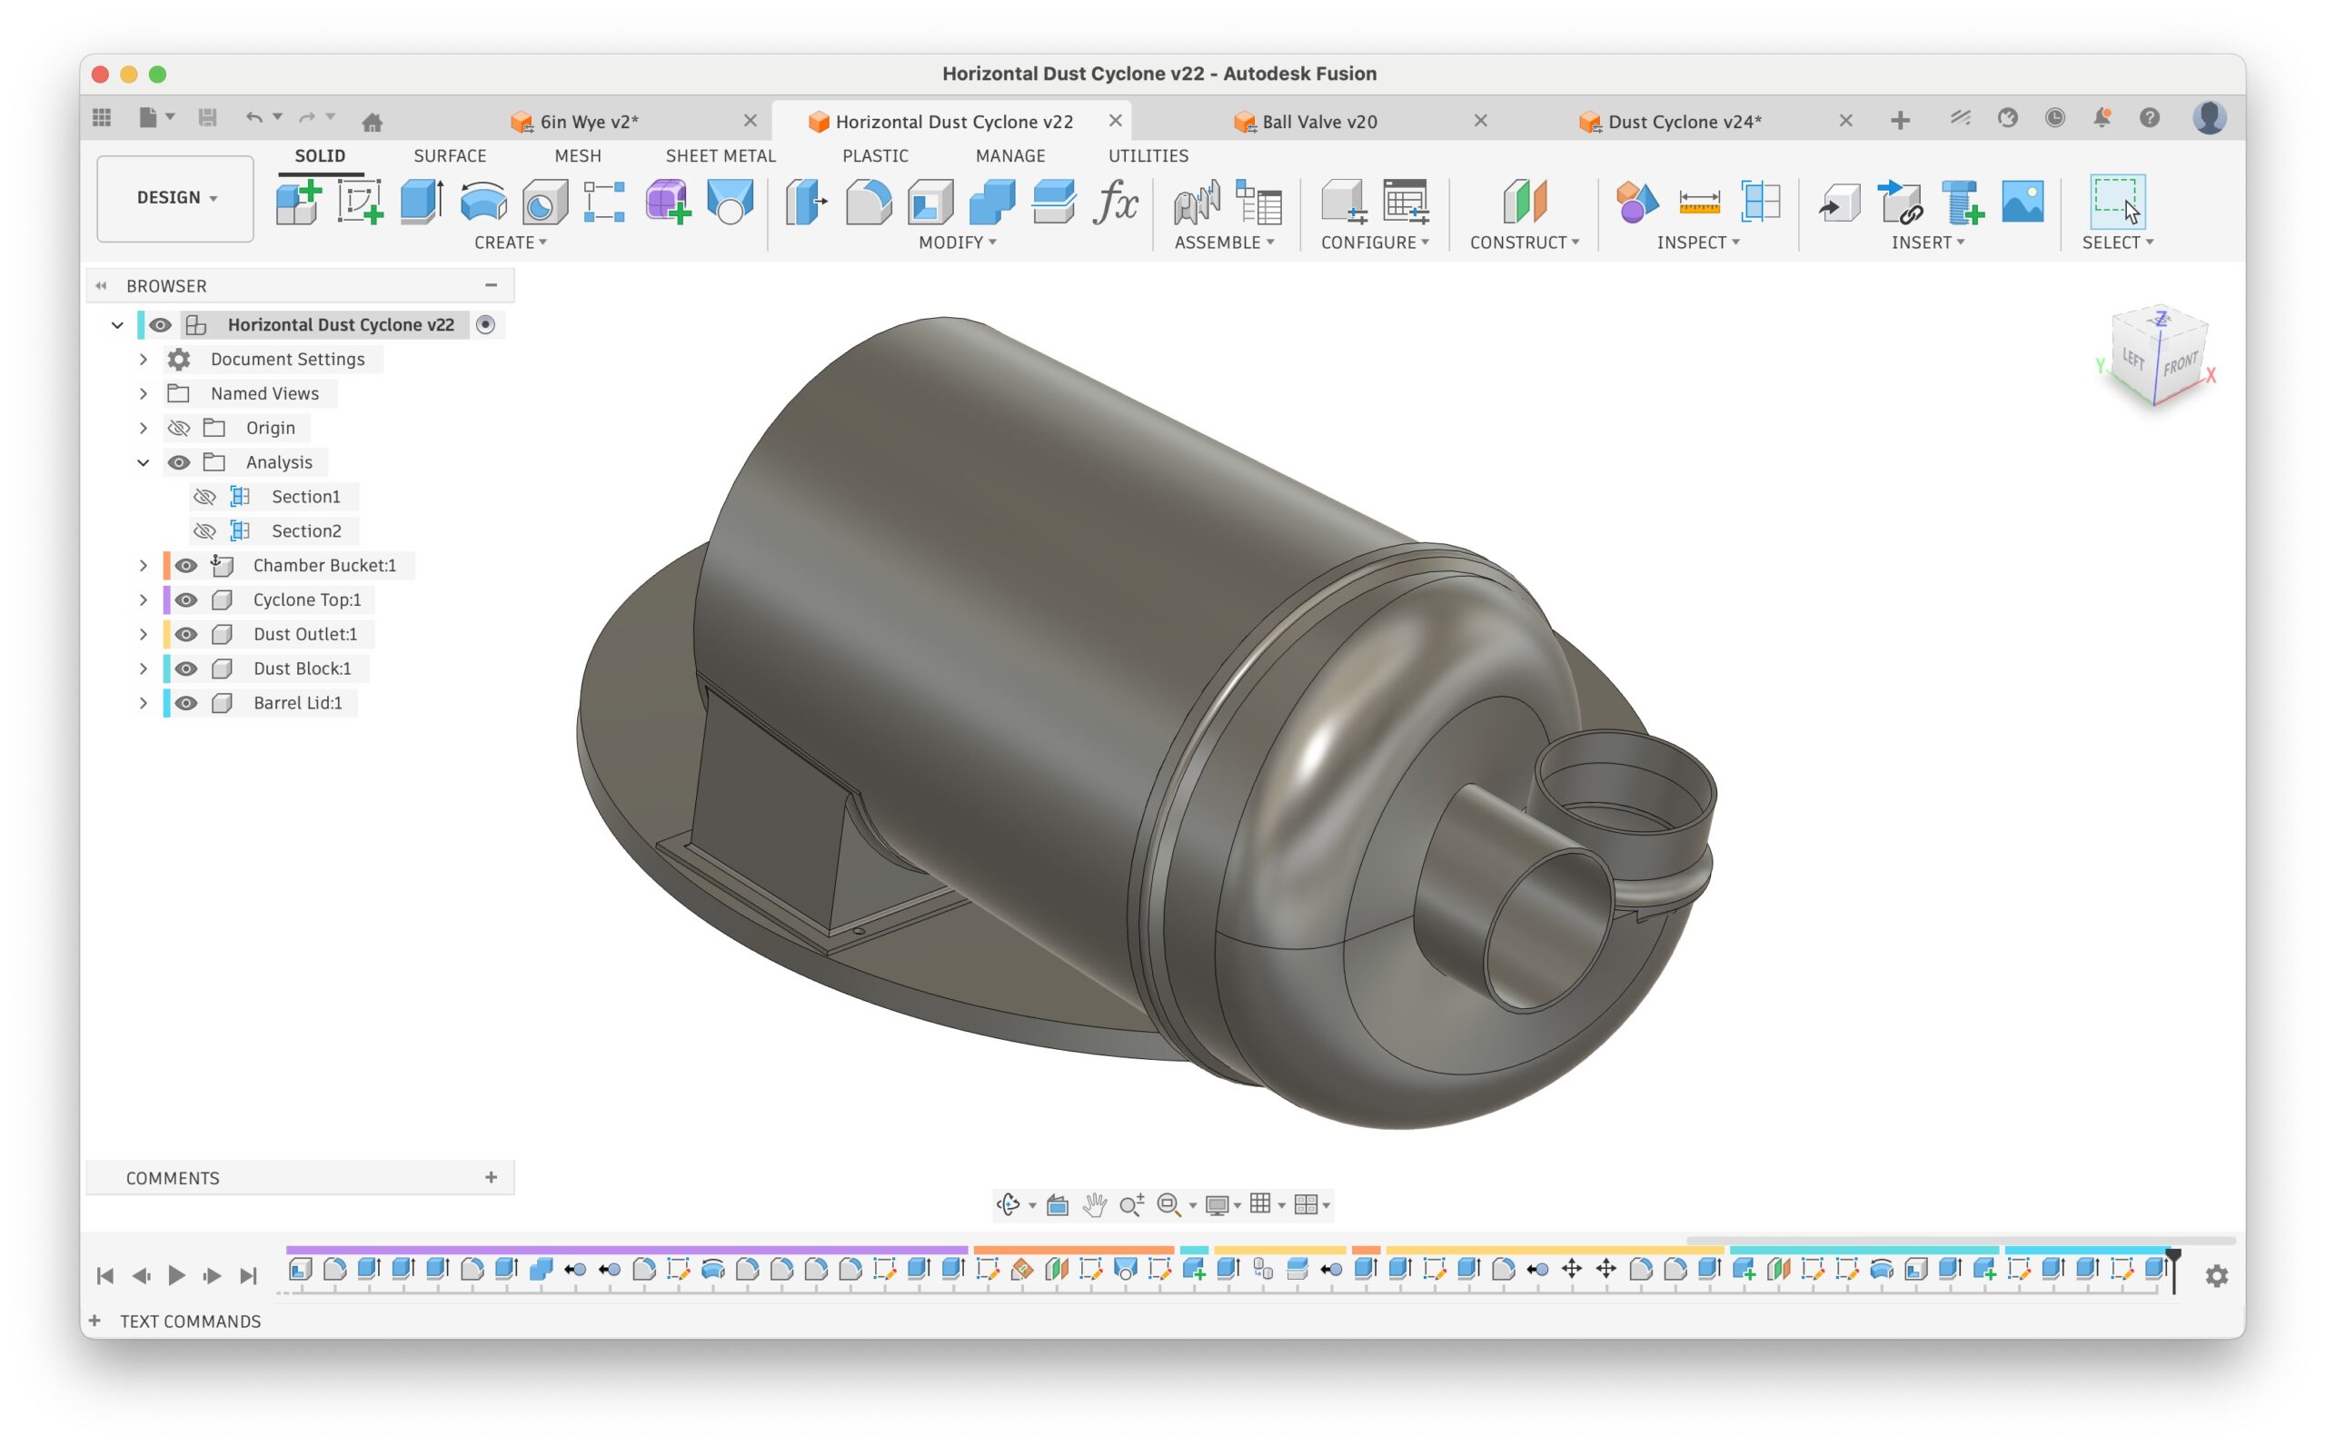The image size is (2326, 1445).
Task: Select the Extrude tool icon
Action: (421, 202)
